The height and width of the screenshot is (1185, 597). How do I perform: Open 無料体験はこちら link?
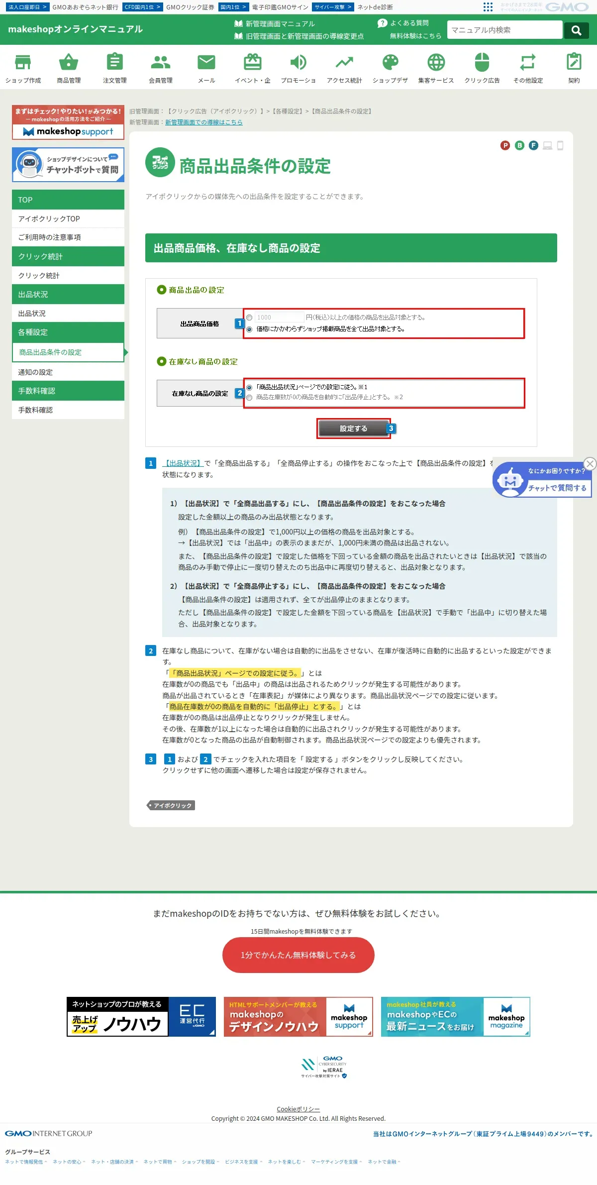tap(415, 36)
